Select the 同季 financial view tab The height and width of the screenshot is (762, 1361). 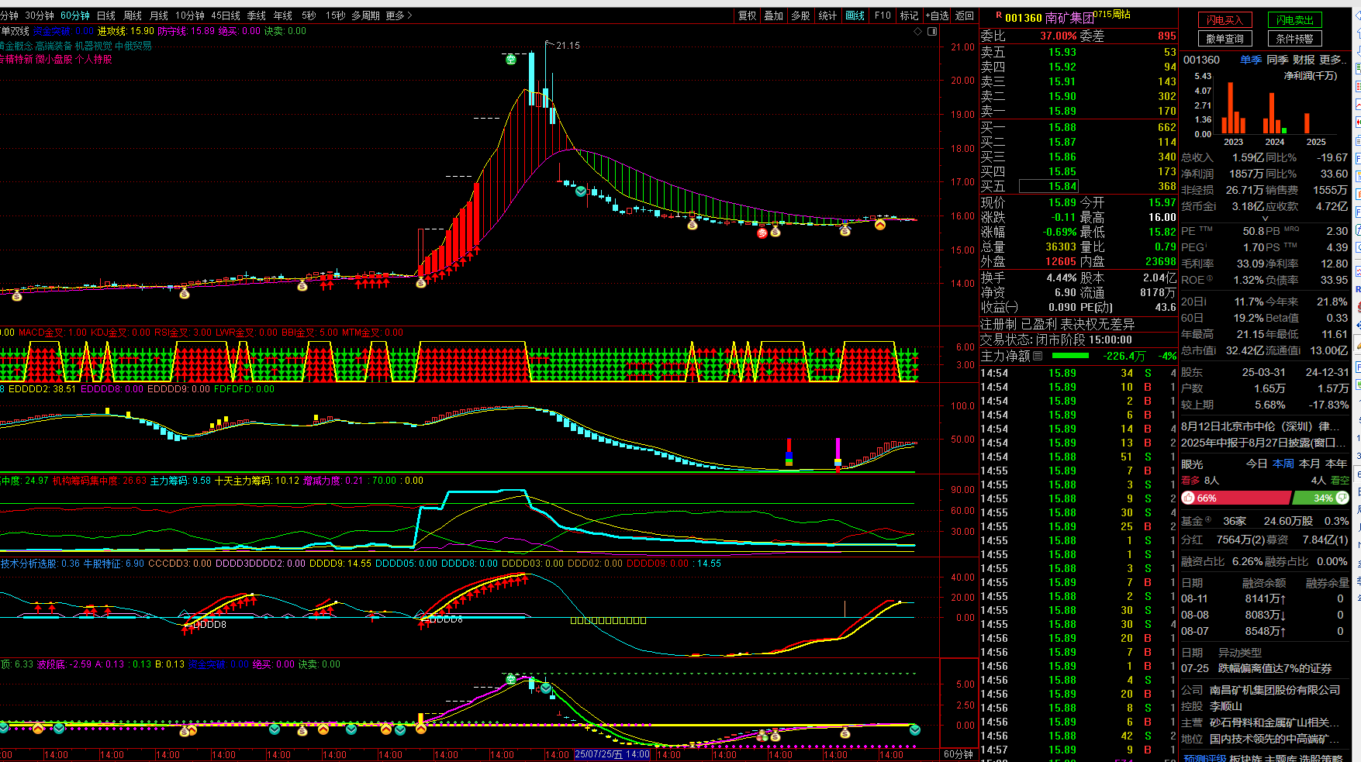(1277, 60)
